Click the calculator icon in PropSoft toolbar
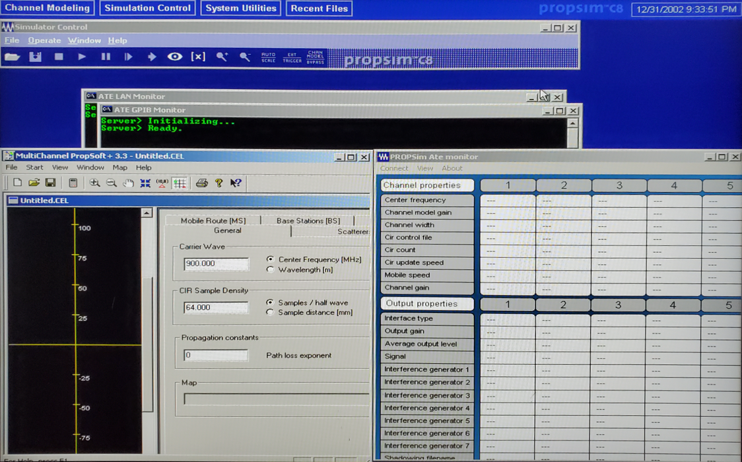The image size is (742, 462). click(x=73, y=183)
